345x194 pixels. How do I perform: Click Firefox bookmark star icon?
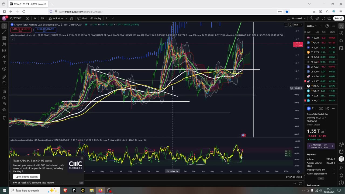(287, 12)
